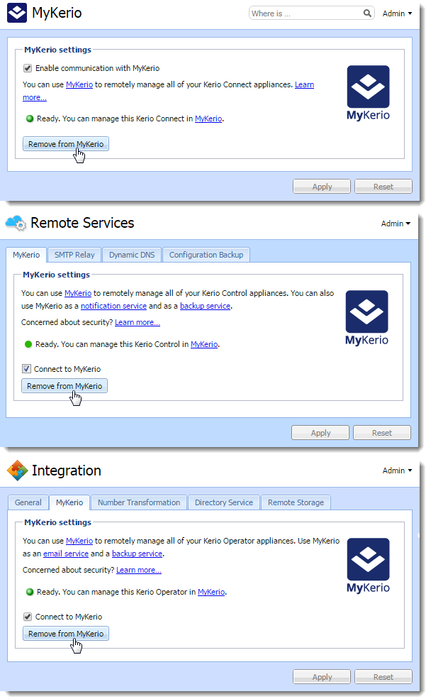Image resolution: width=426 pixels, height=699 pixels.
Task: Open the notification service link
Action: (113, 306)
